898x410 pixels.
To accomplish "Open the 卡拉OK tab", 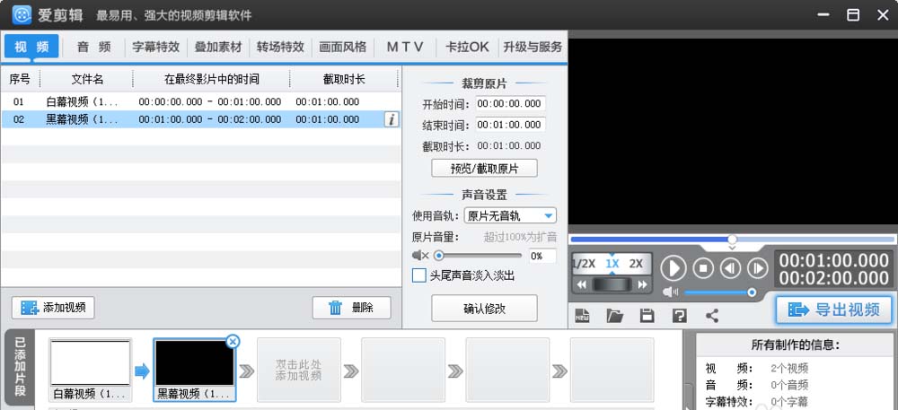I will tap(467, 47).
